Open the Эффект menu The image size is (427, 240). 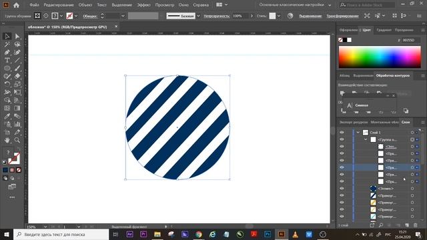[143, 5]
